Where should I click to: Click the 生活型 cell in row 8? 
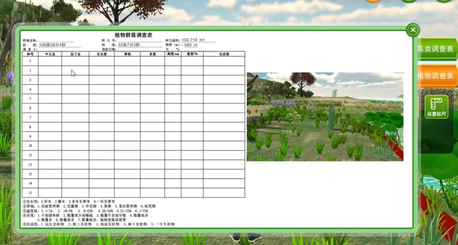coord(224,127)
